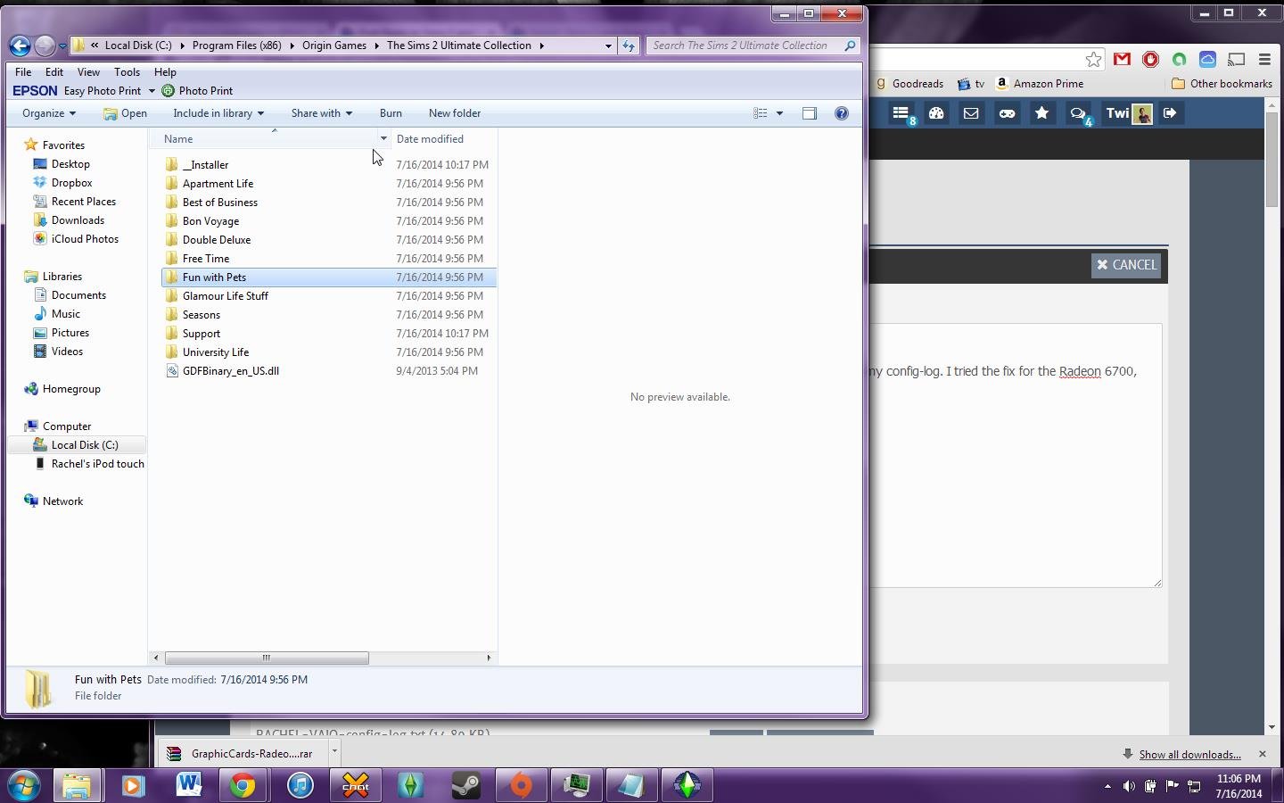Toggle the preview pane button

(x=809, y=113)
